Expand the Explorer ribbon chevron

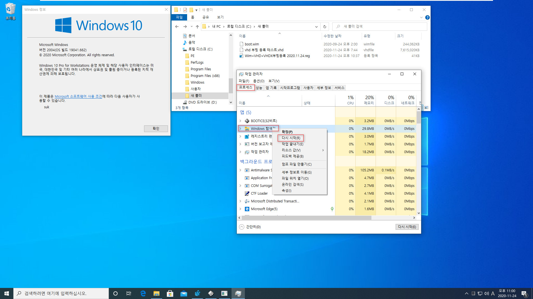pos(421,17)
